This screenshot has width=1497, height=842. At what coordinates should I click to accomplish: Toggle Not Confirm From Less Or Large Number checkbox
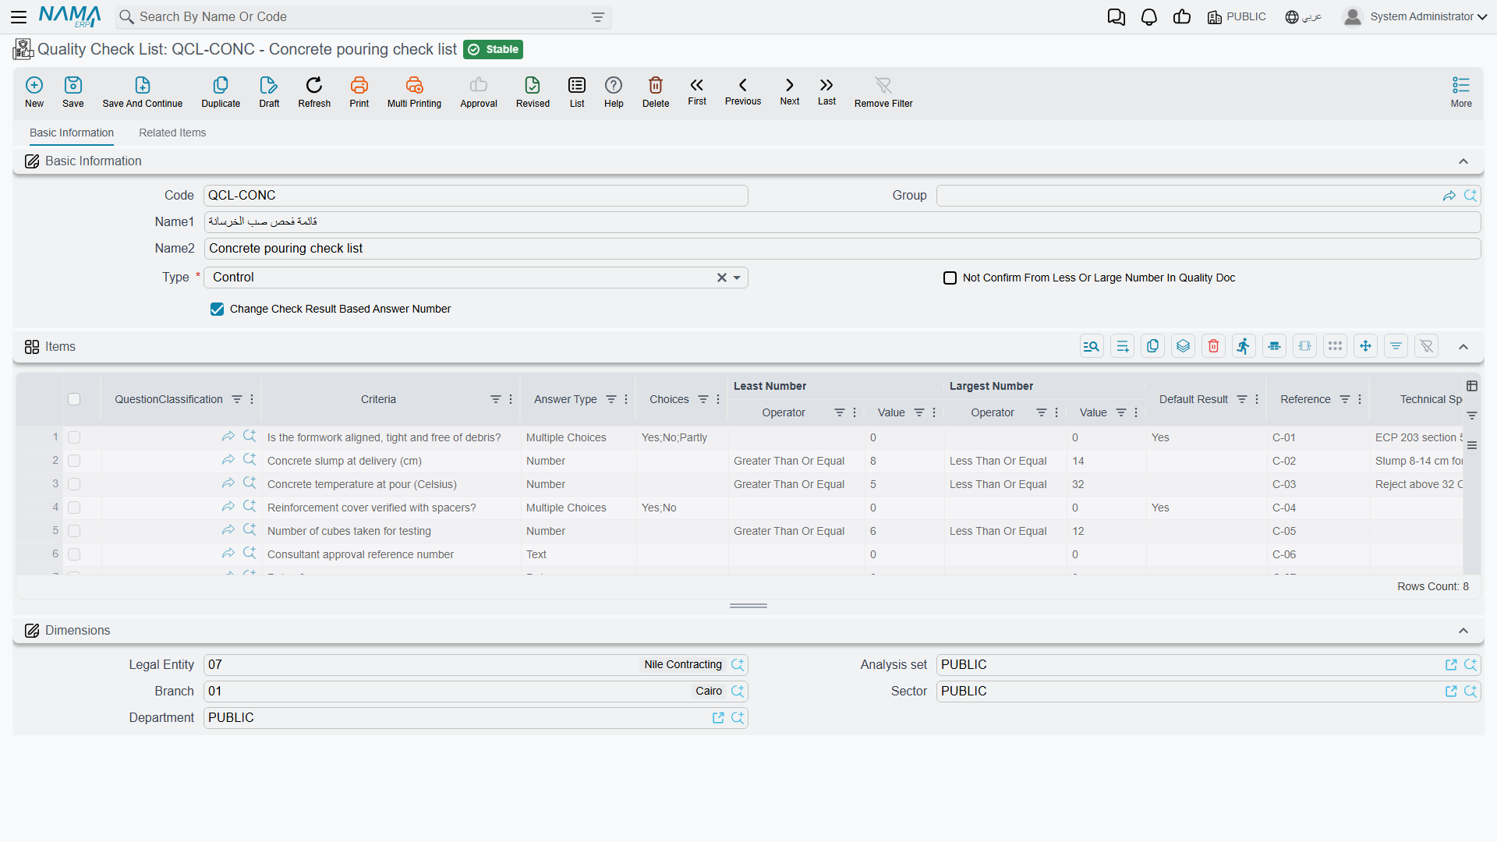click(950, 278)
